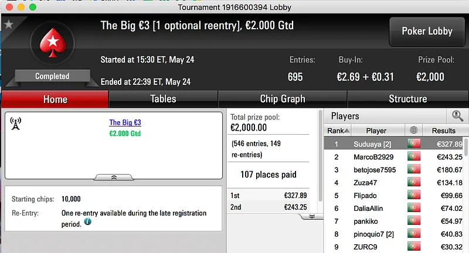The height and width of the screenshot is (253, 469).
Task: Sort players by country globe column
Action: tap(414, 131)
